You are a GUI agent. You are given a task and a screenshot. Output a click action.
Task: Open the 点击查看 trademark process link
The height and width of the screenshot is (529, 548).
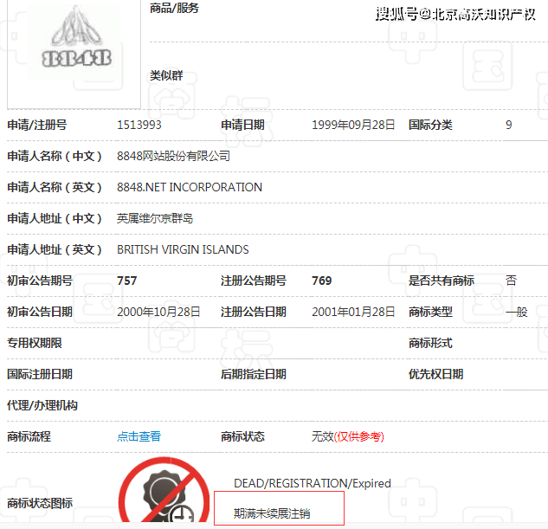coord(139,436)
